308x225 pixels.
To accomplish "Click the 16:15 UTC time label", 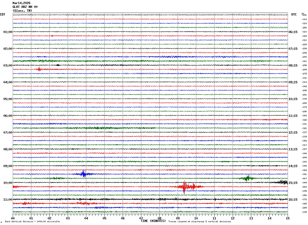I will 293,200.
